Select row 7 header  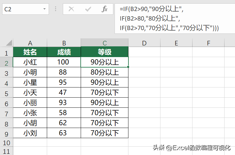click(6, 113)
